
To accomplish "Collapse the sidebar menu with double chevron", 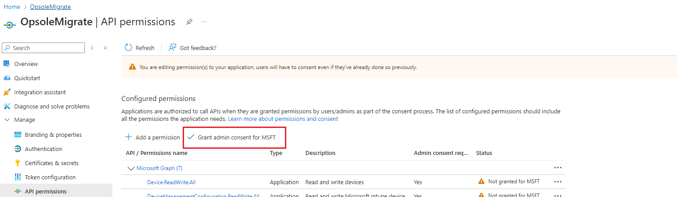I will tap(105, 48).
